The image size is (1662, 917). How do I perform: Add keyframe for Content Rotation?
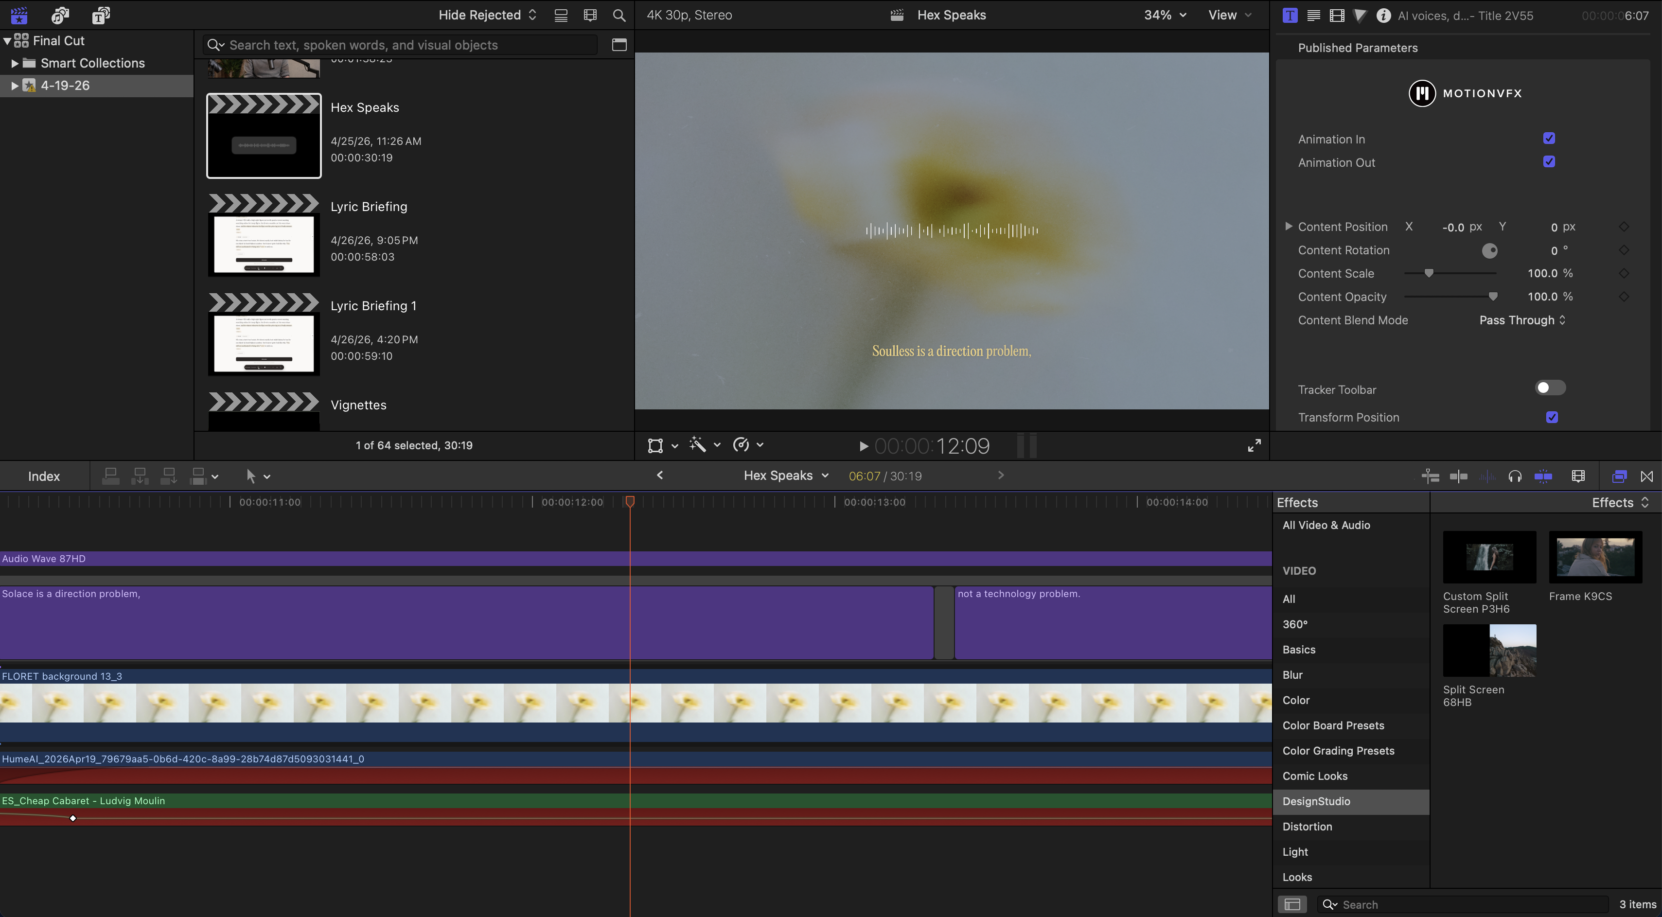pyautogui.click(x=1624, y=250)
